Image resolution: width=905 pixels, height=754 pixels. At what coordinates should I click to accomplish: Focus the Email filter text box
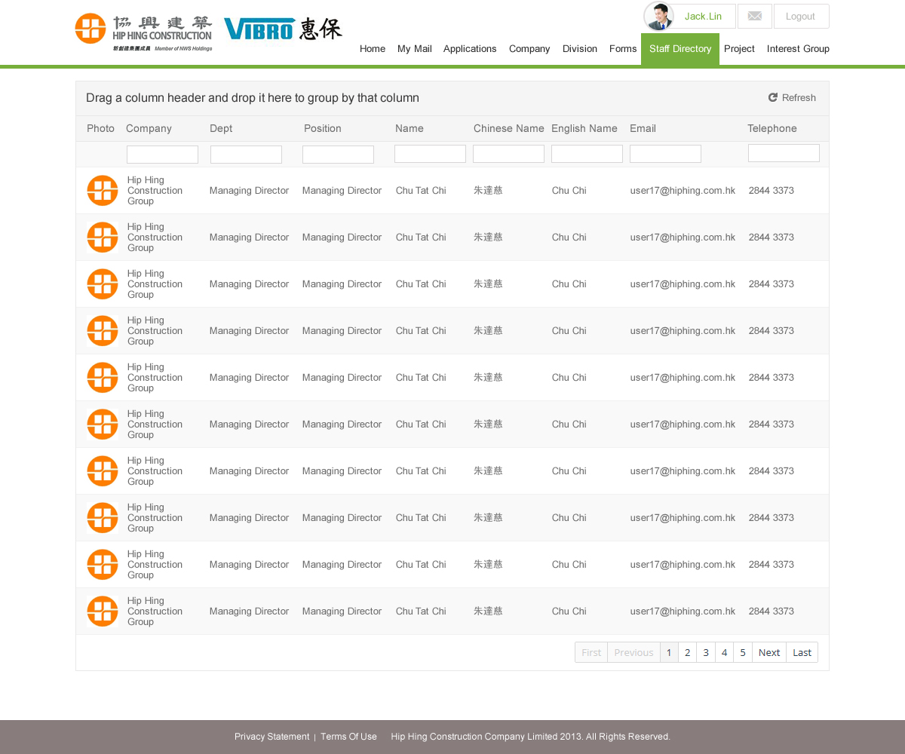coord(665,154)
